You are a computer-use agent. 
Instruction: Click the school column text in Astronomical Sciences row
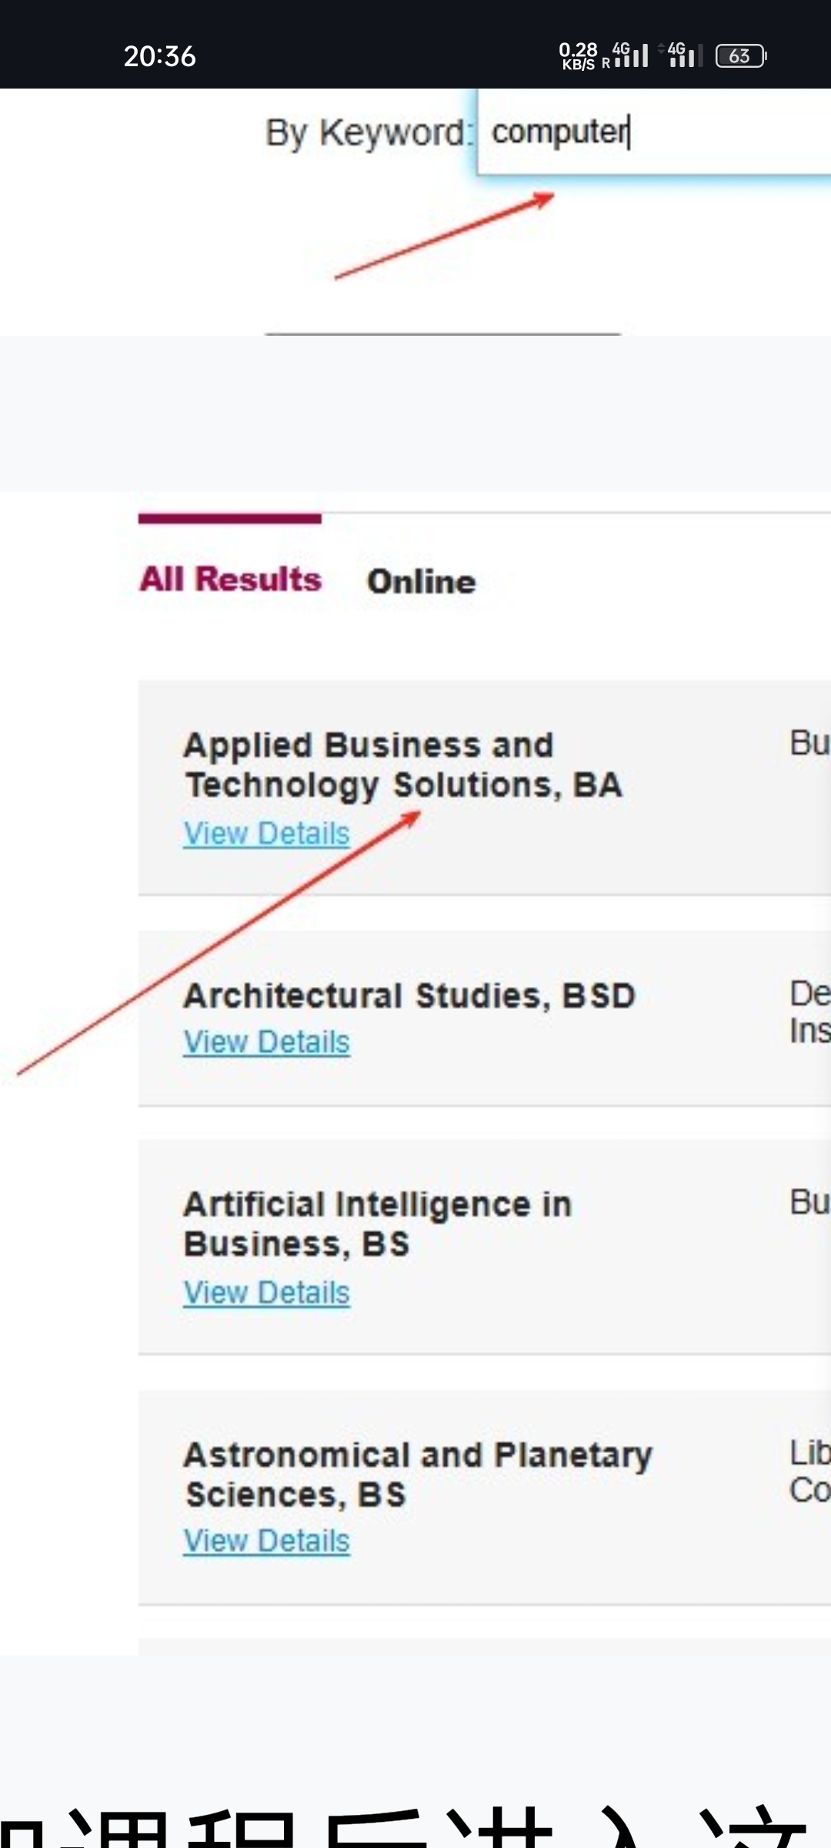click(x=809, y=1471)
